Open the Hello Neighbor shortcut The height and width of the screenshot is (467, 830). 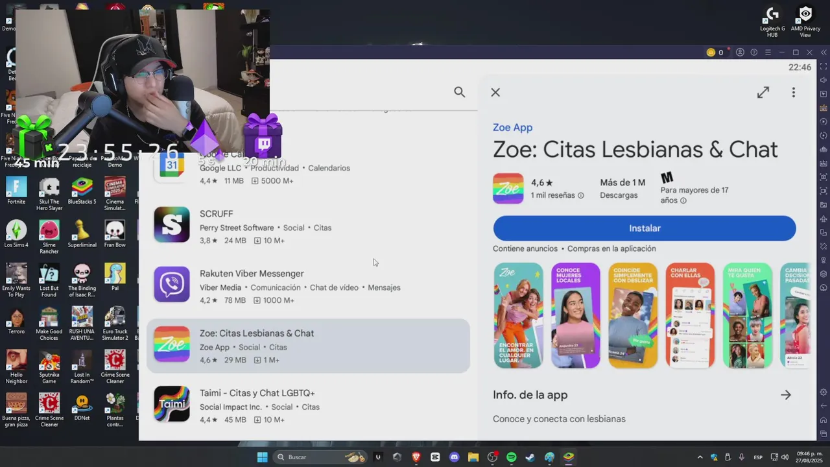point(16,366)
